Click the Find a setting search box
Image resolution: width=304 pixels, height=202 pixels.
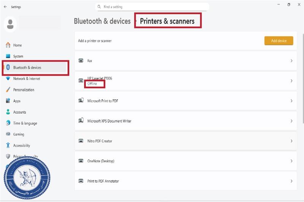tap(152, 7)
